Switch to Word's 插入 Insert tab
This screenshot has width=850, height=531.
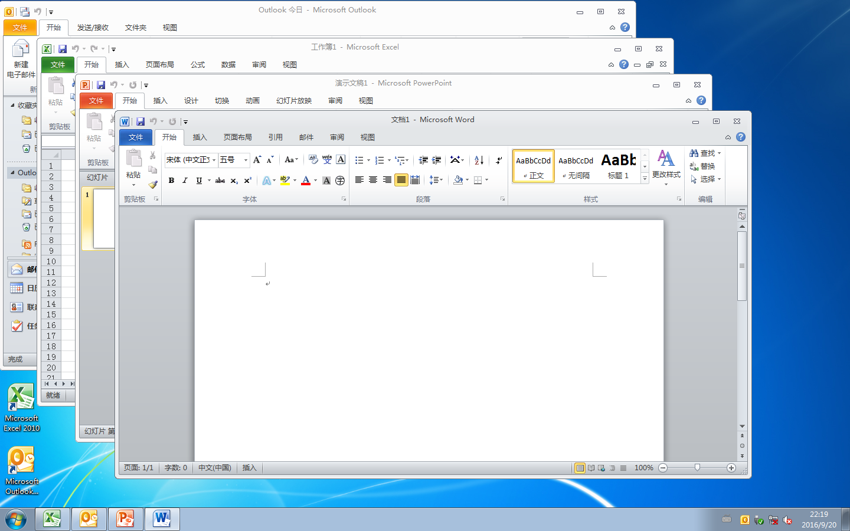point(200,137)
